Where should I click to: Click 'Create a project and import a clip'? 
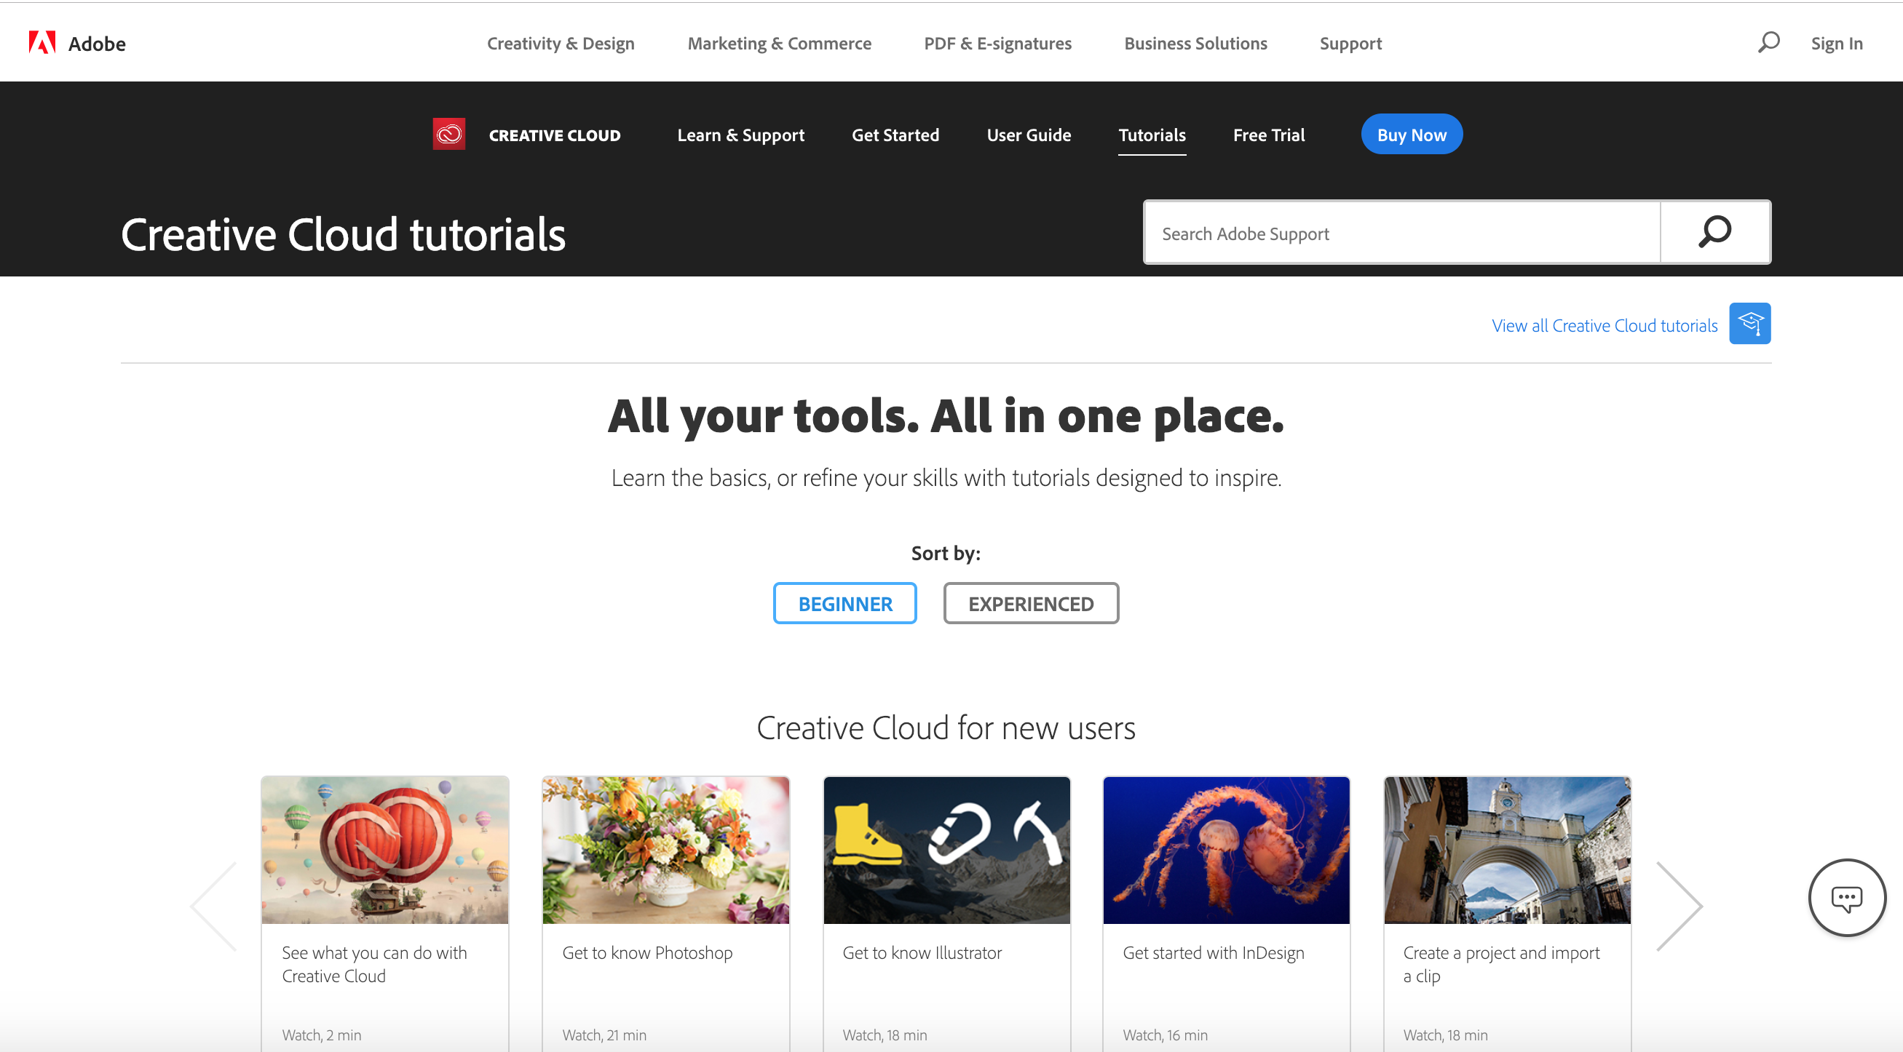(x=1501, y=964)
